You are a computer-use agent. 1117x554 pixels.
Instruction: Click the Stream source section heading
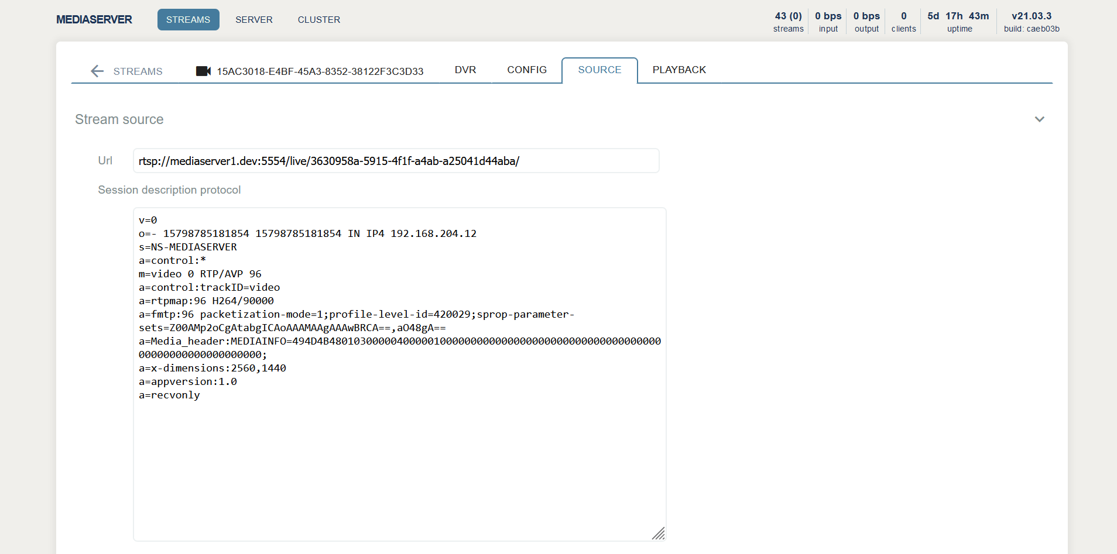click(119, 119)
